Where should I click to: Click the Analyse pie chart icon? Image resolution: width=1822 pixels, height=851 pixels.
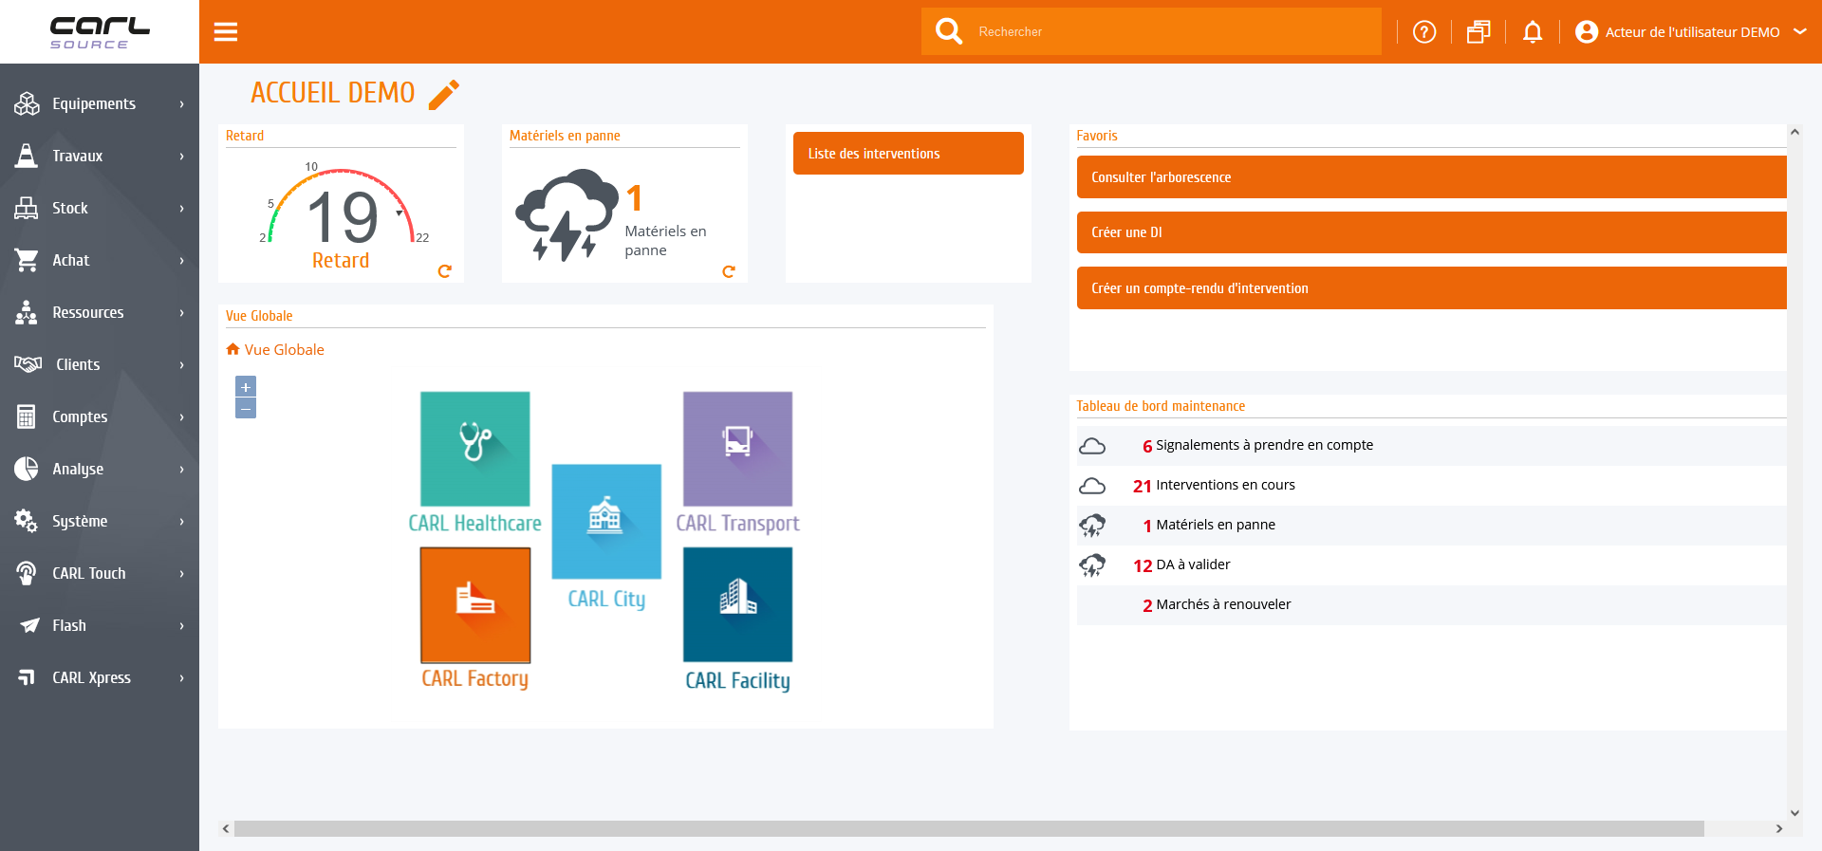tap(27, 469)
